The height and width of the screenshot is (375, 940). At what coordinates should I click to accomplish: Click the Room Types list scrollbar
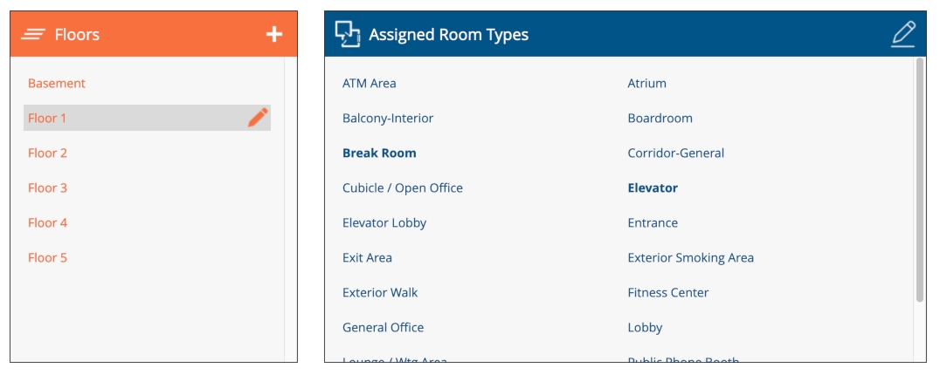pos(919,180)
